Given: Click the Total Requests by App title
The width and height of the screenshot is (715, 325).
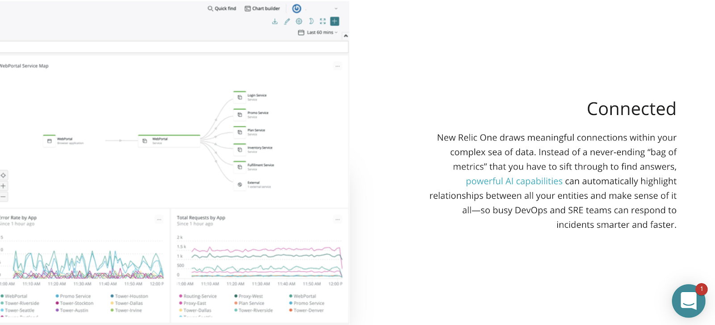Looking at the screenshot, I should 201,218.
